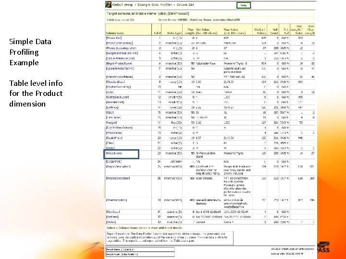Click the [Class] column link

pyautogui.click(x=110, y=143)
